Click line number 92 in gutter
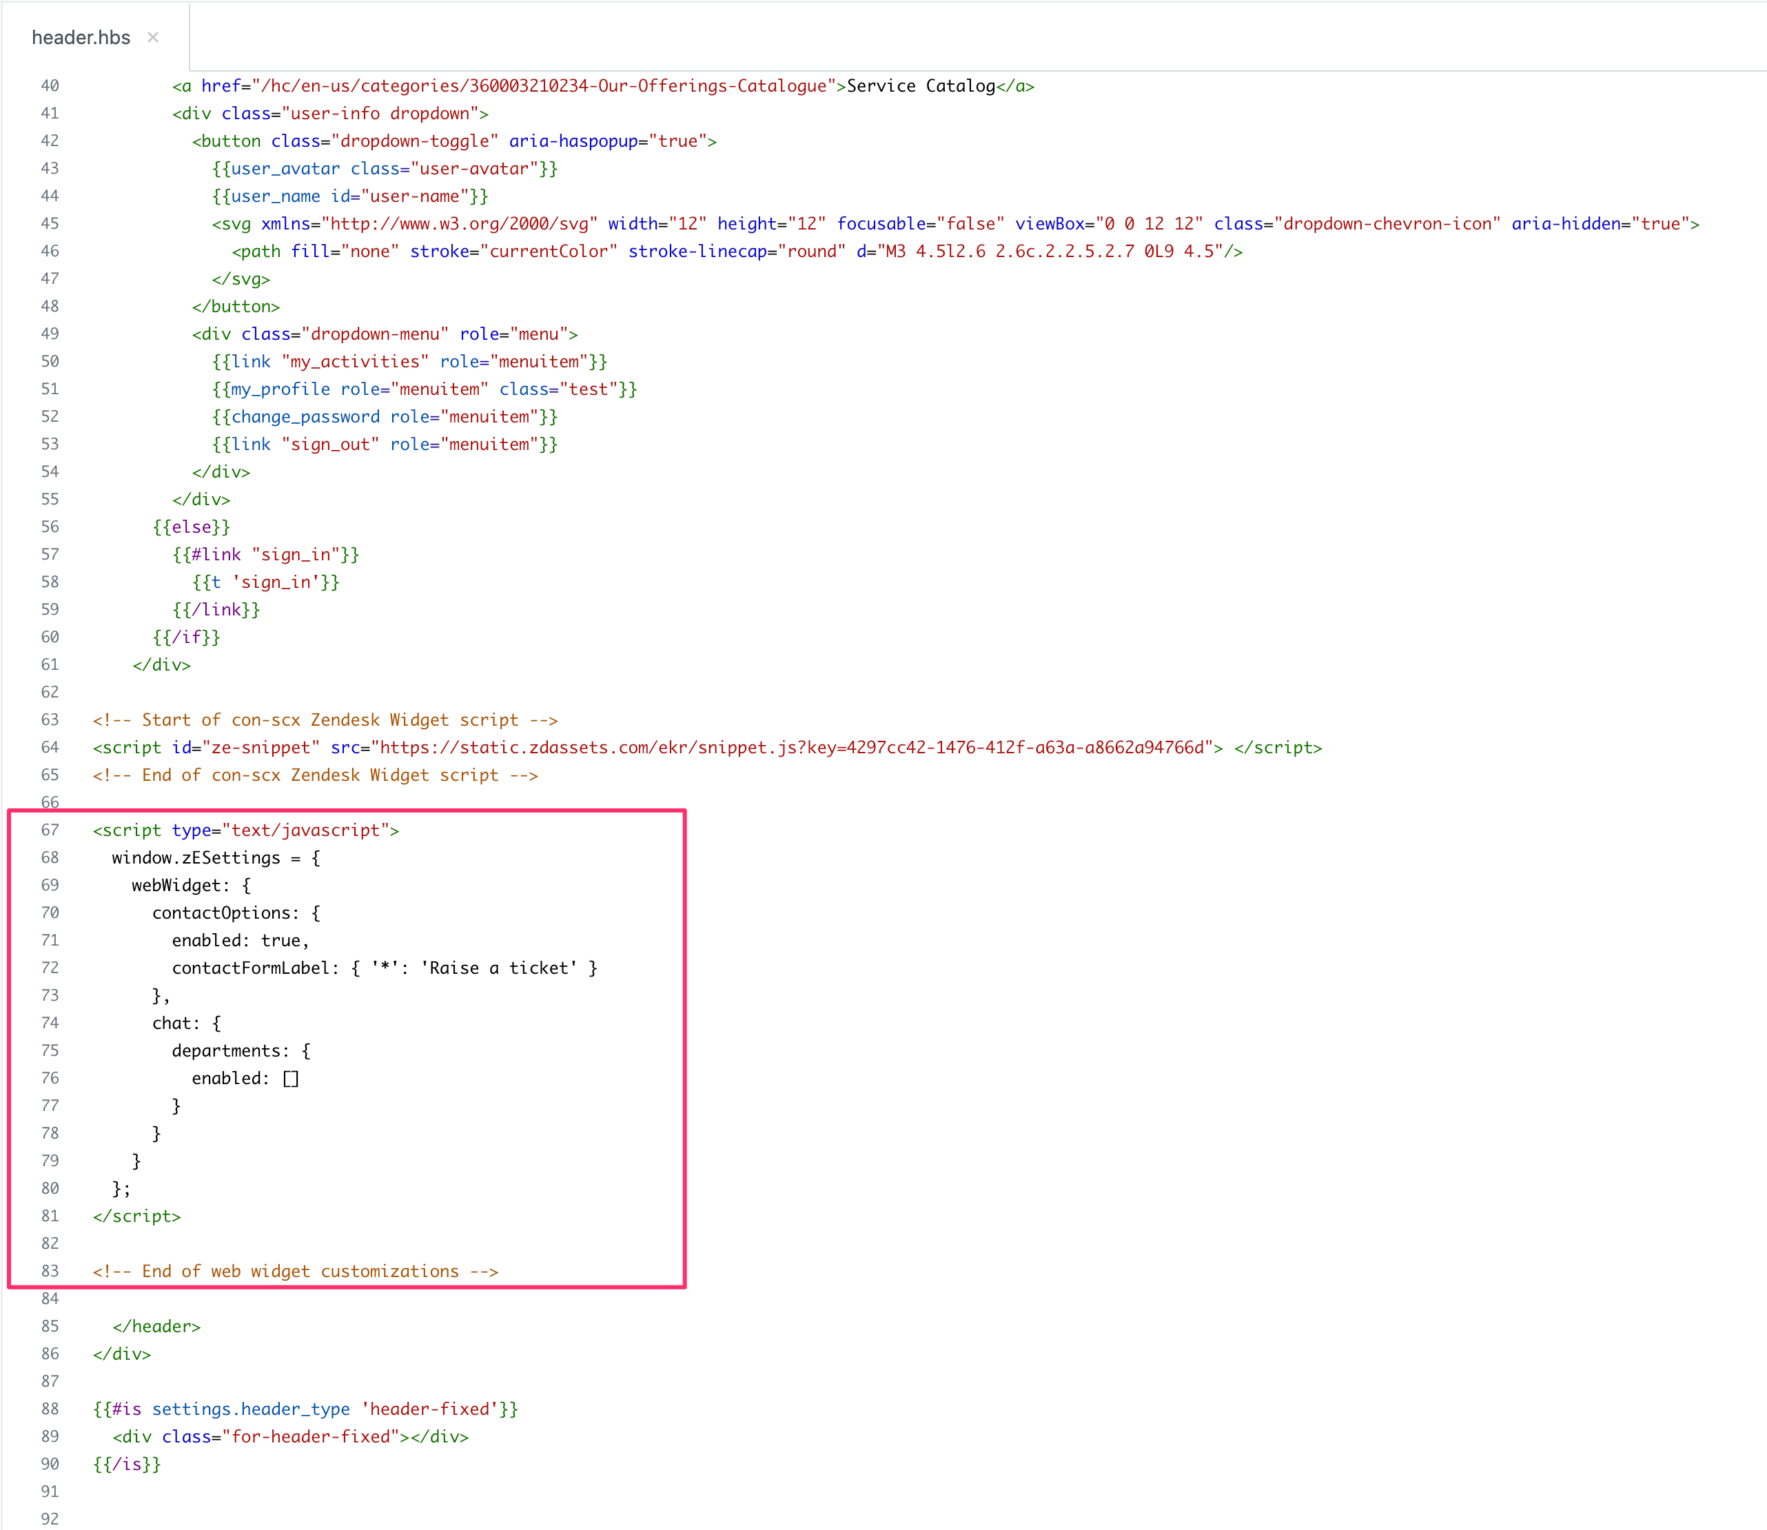This screenshot has width=1767, height=1530. click(50, 1519)
